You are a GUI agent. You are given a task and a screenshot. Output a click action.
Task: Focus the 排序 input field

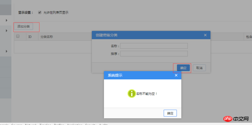coord(154,54)
